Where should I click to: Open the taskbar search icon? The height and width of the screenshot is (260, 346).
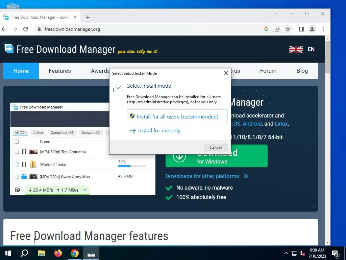[x=24, y=253]
